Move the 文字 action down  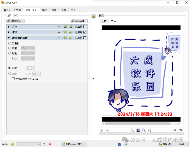[x=71, y=27]
